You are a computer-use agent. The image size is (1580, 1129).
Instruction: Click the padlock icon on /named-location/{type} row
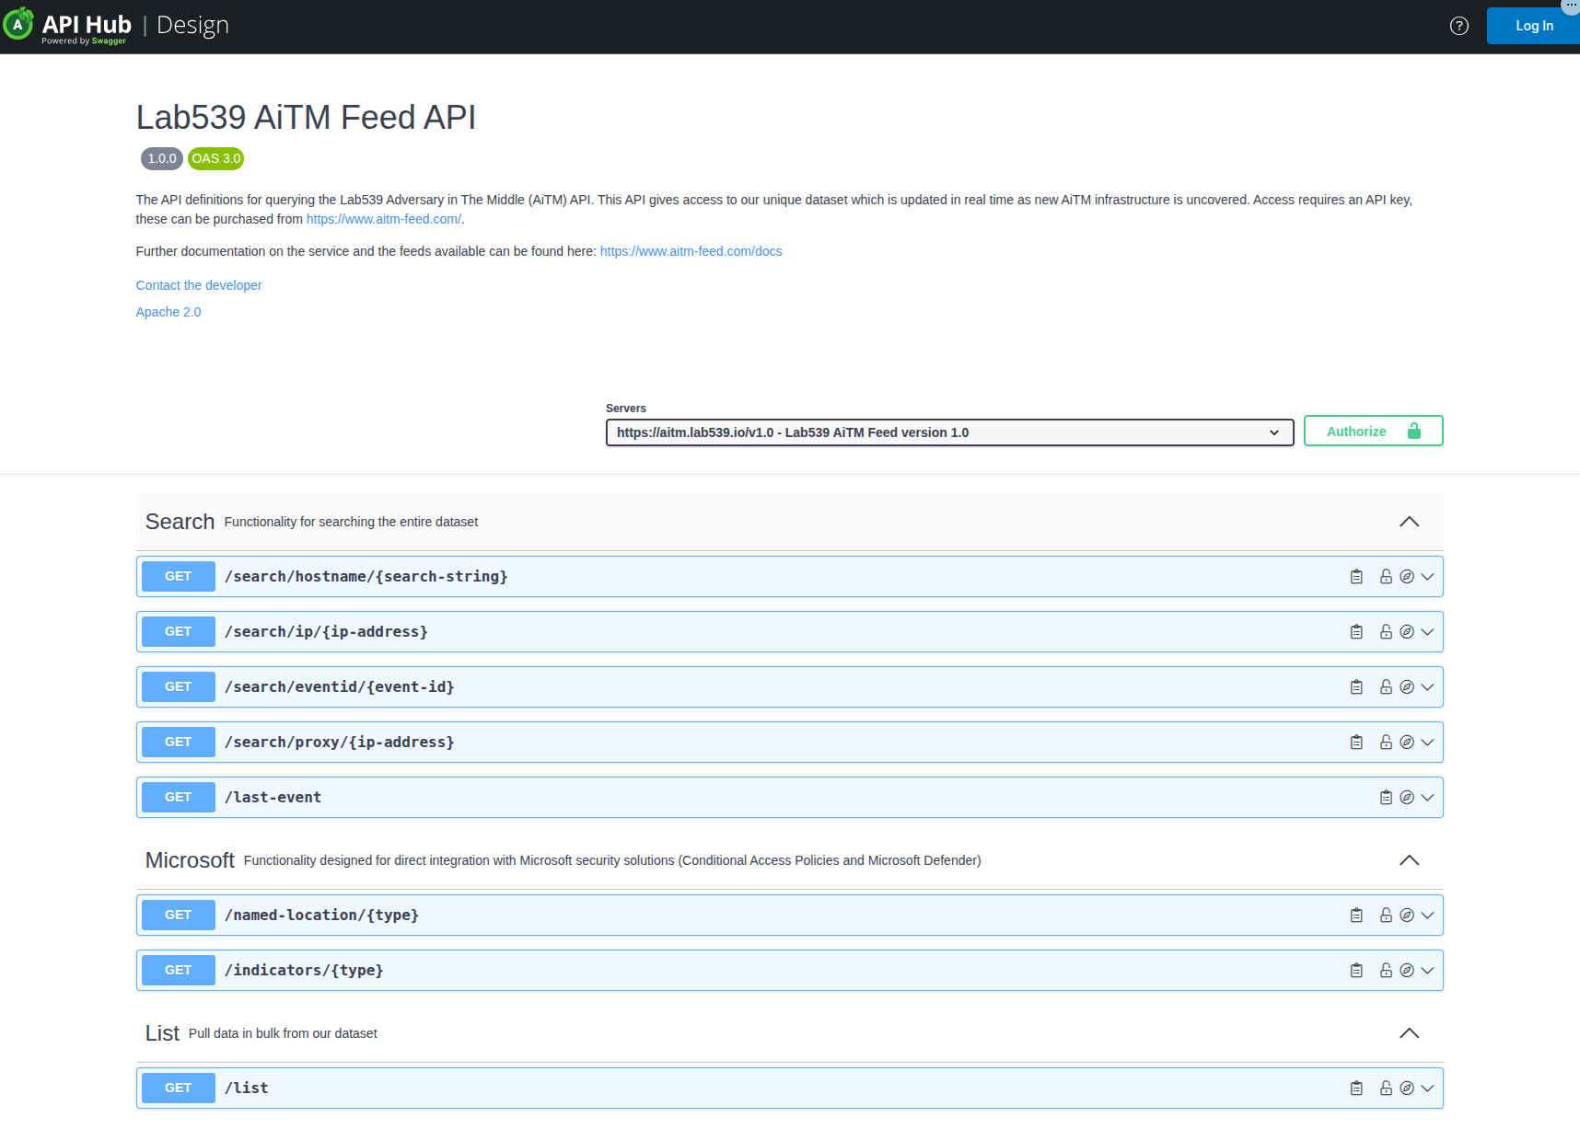1386,916
